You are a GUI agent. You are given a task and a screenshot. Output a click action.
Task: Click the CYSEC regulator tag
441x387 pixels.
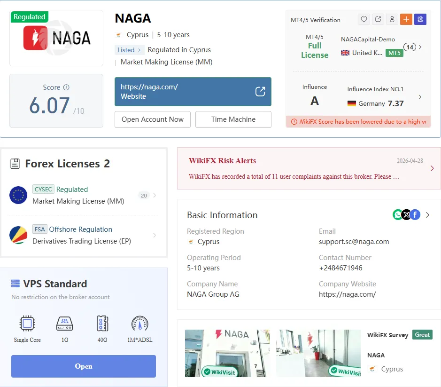(43, 190)
